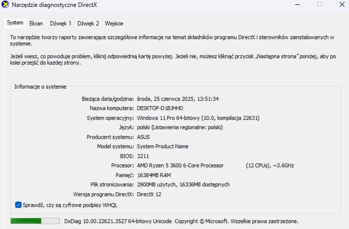Click the disabled maximize window button
The height and width of the screenshot is (229, 349).
pyautogui.click(x=319, y=5)
